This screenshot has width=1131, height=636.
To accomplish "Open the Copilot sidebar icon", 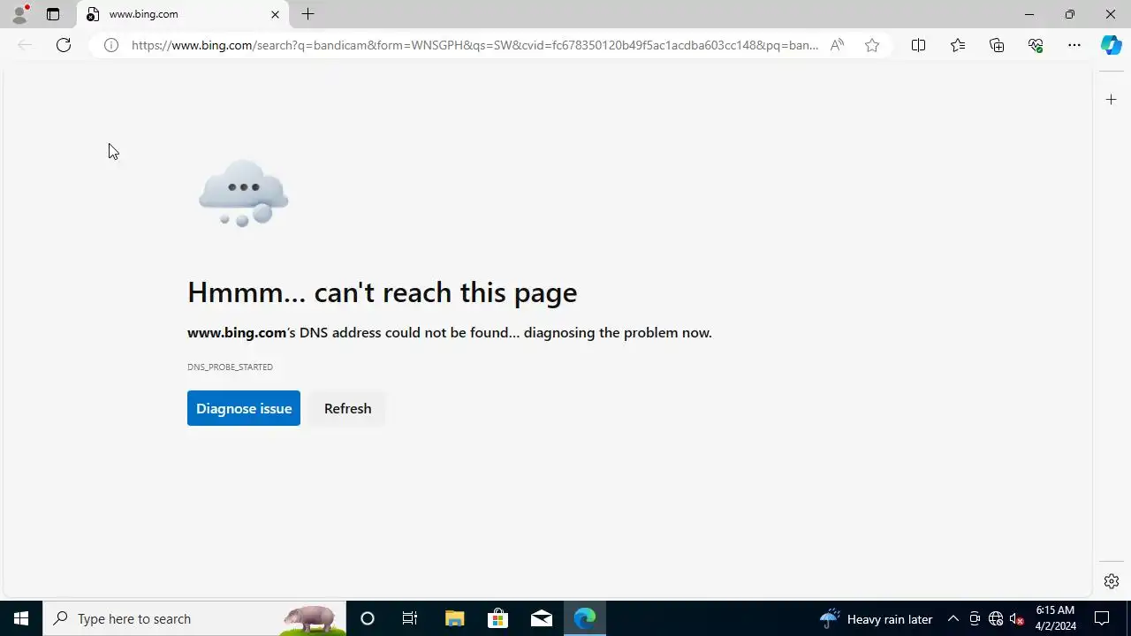I will (x=1112, y=45).
